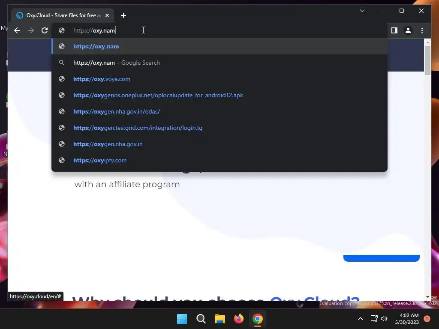Open a new browser tab
Image resolution: width=439 pixels, height=329 pixels.
(123, 15)
